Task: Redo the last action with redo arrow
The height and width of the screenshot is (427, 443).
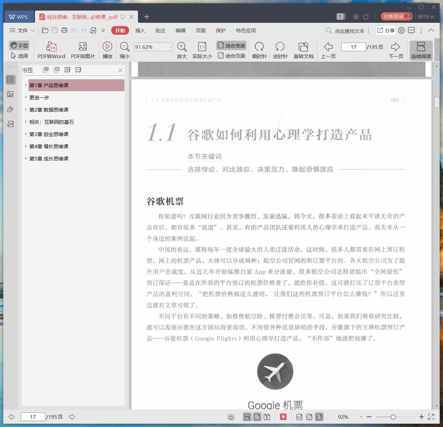Action: click(x=84, y=30)
